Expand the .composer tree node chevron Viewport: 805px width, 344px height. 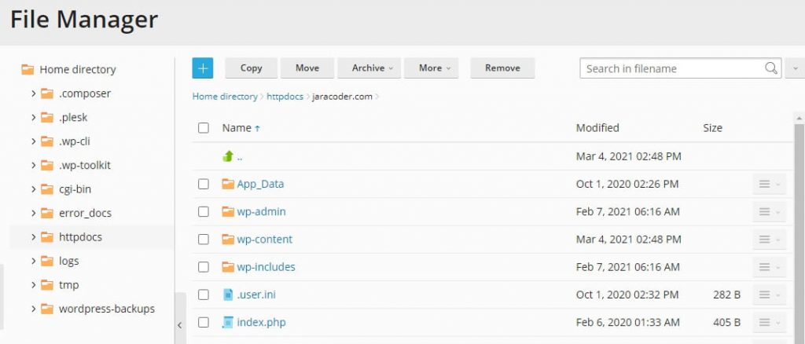point(33,93)
